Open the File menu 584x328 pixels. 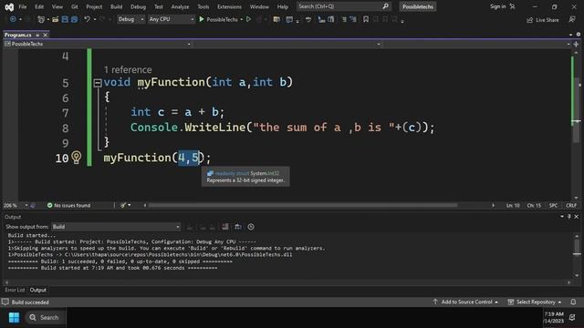click(23, 6)
